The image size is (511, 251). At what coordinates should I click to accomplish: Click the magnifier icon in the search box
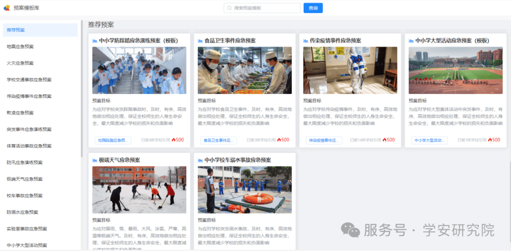coord(229,8)
